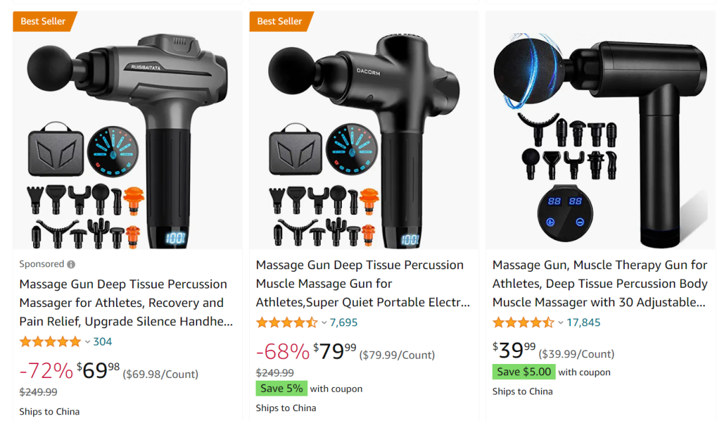Viewport: 717px width, 421px height.
Task: Clip the Save $5.00 coupon
Action: tap(524, 372)
